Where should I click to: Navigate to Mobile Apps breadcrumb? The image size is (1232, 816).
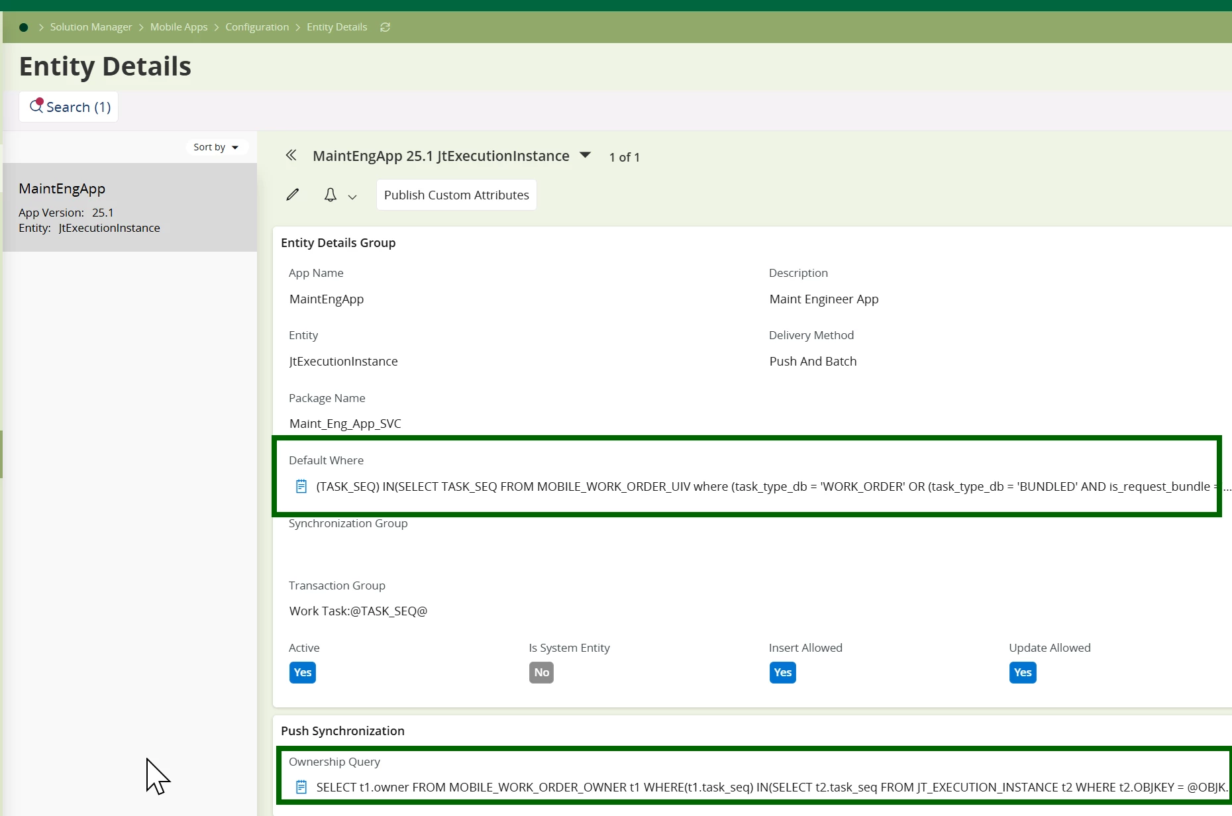[178, 27]
